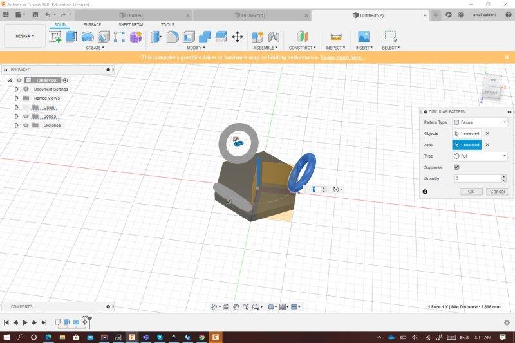Image resolution: width=515 pixels, height=343 pixels.
Task: Click the Quantity input field
Action: tap(478, 178)
